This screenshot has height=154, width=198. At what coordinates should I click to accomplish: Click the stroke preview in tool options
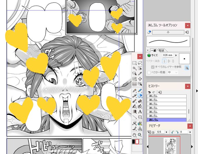[168, 41]
